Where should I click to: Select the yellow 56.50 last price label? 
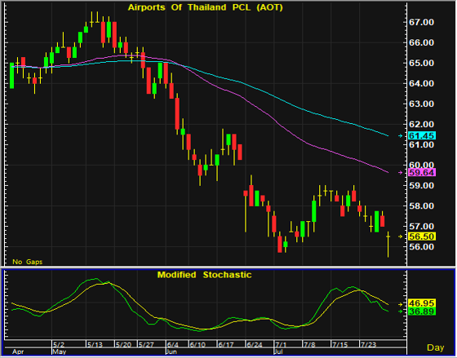pyautogui.click(x=422, y=236)
